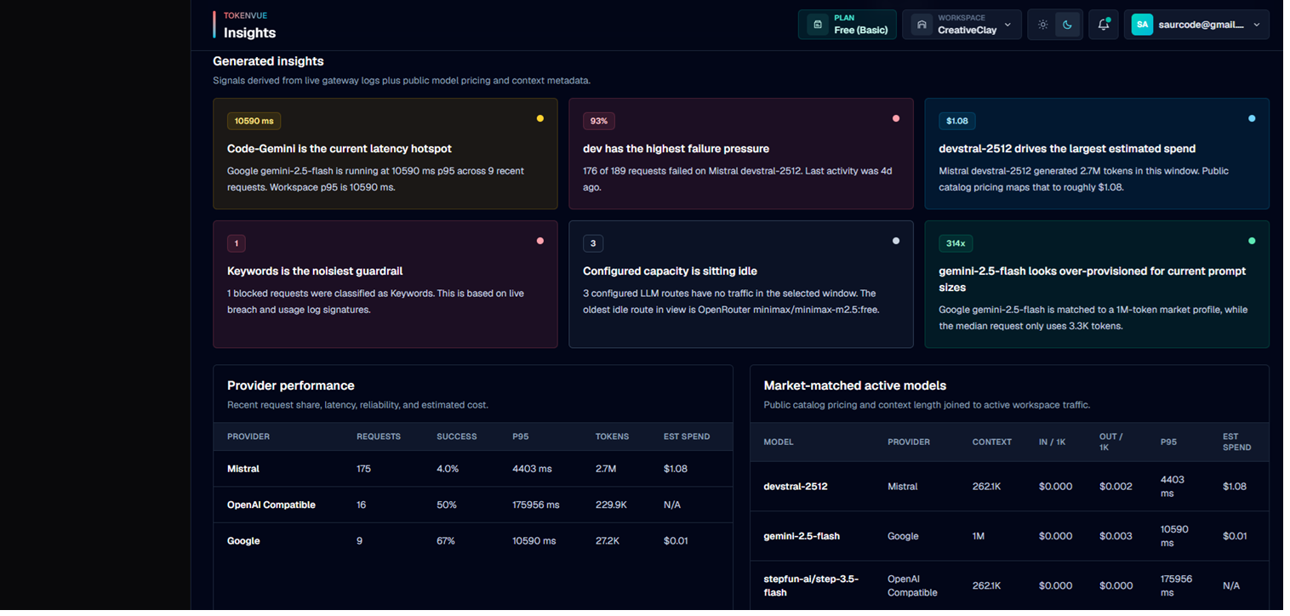
Task: Open 'Configured capacity is sitting idle' insight
Action: [670, 271]
